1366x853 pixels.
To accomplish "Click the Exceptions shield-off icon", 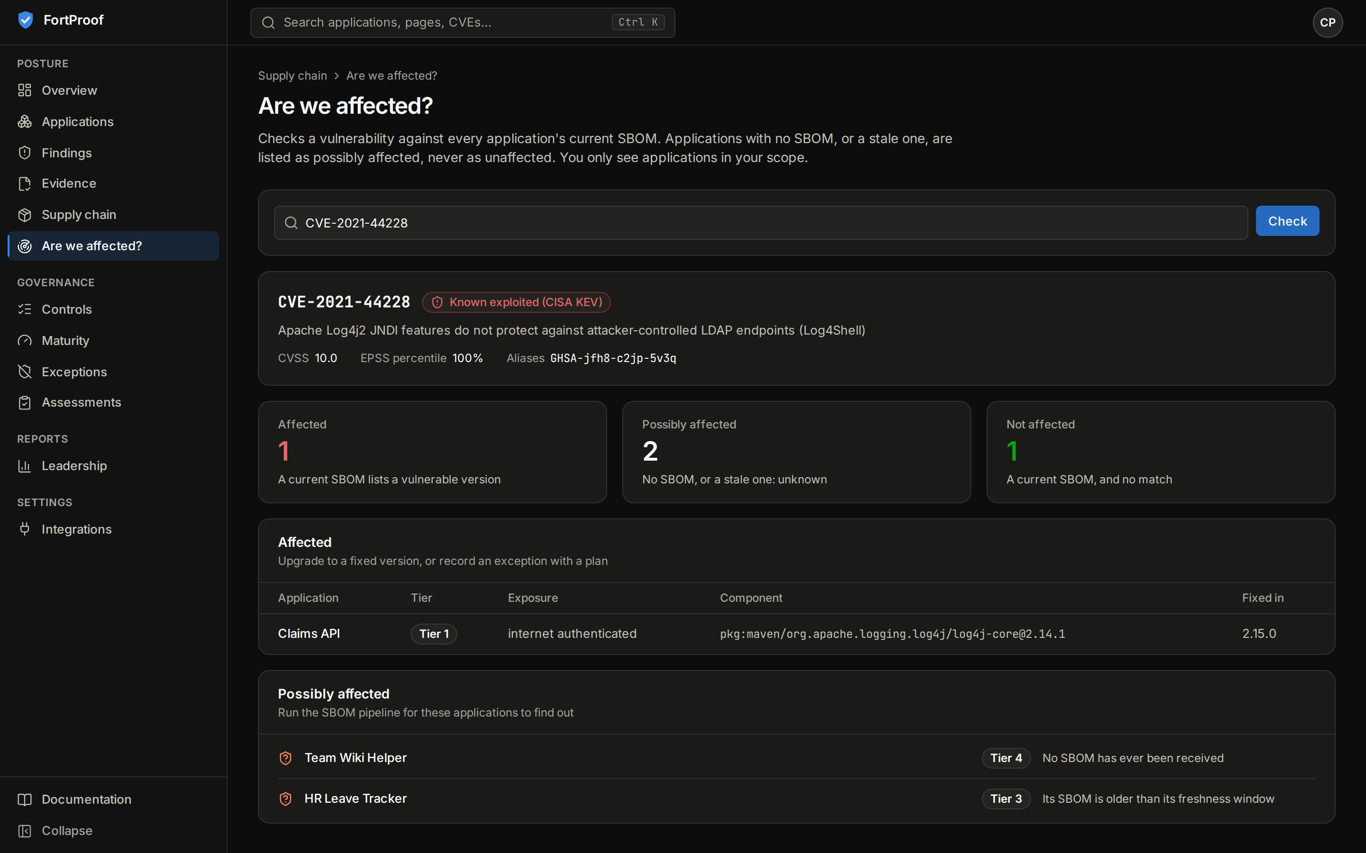I will tap(24, 372).
